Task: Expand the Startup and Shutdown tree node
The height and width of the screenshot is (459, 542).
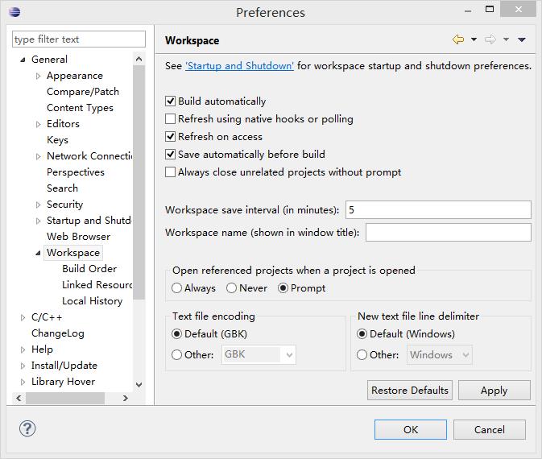Action: 39,221
